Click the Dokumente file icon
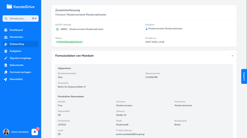 point(6,65)
